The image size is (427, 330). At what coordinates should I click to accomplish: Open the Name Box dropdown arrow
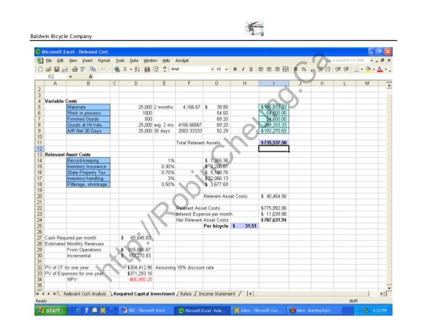tap(70, 77)
